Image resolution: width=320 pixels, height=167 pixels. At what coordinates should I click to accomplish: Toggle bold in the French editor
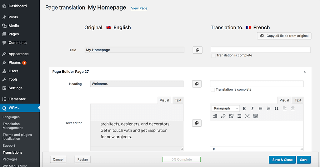pyautogui.click(x=244, y=108)
